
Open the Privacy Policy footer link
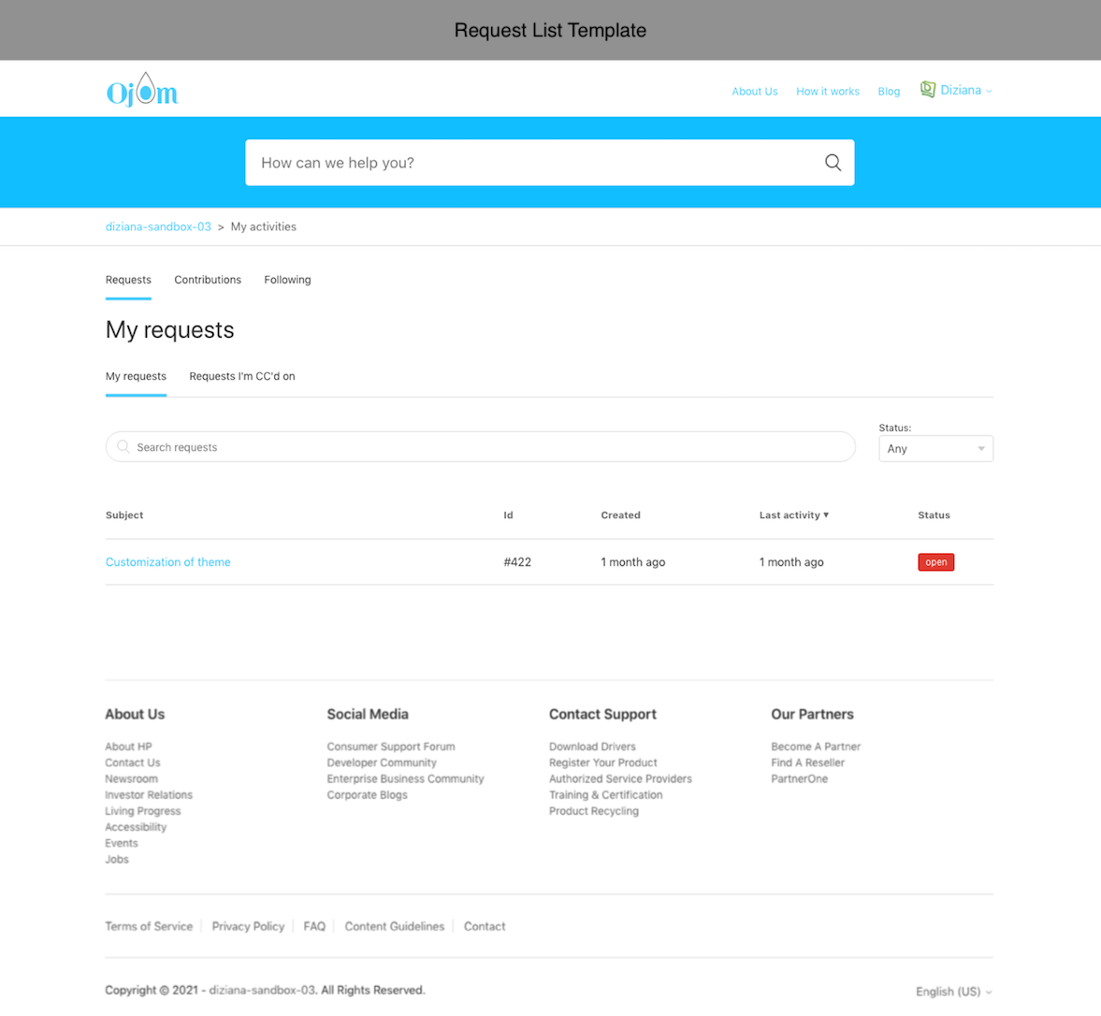point(248,926)
